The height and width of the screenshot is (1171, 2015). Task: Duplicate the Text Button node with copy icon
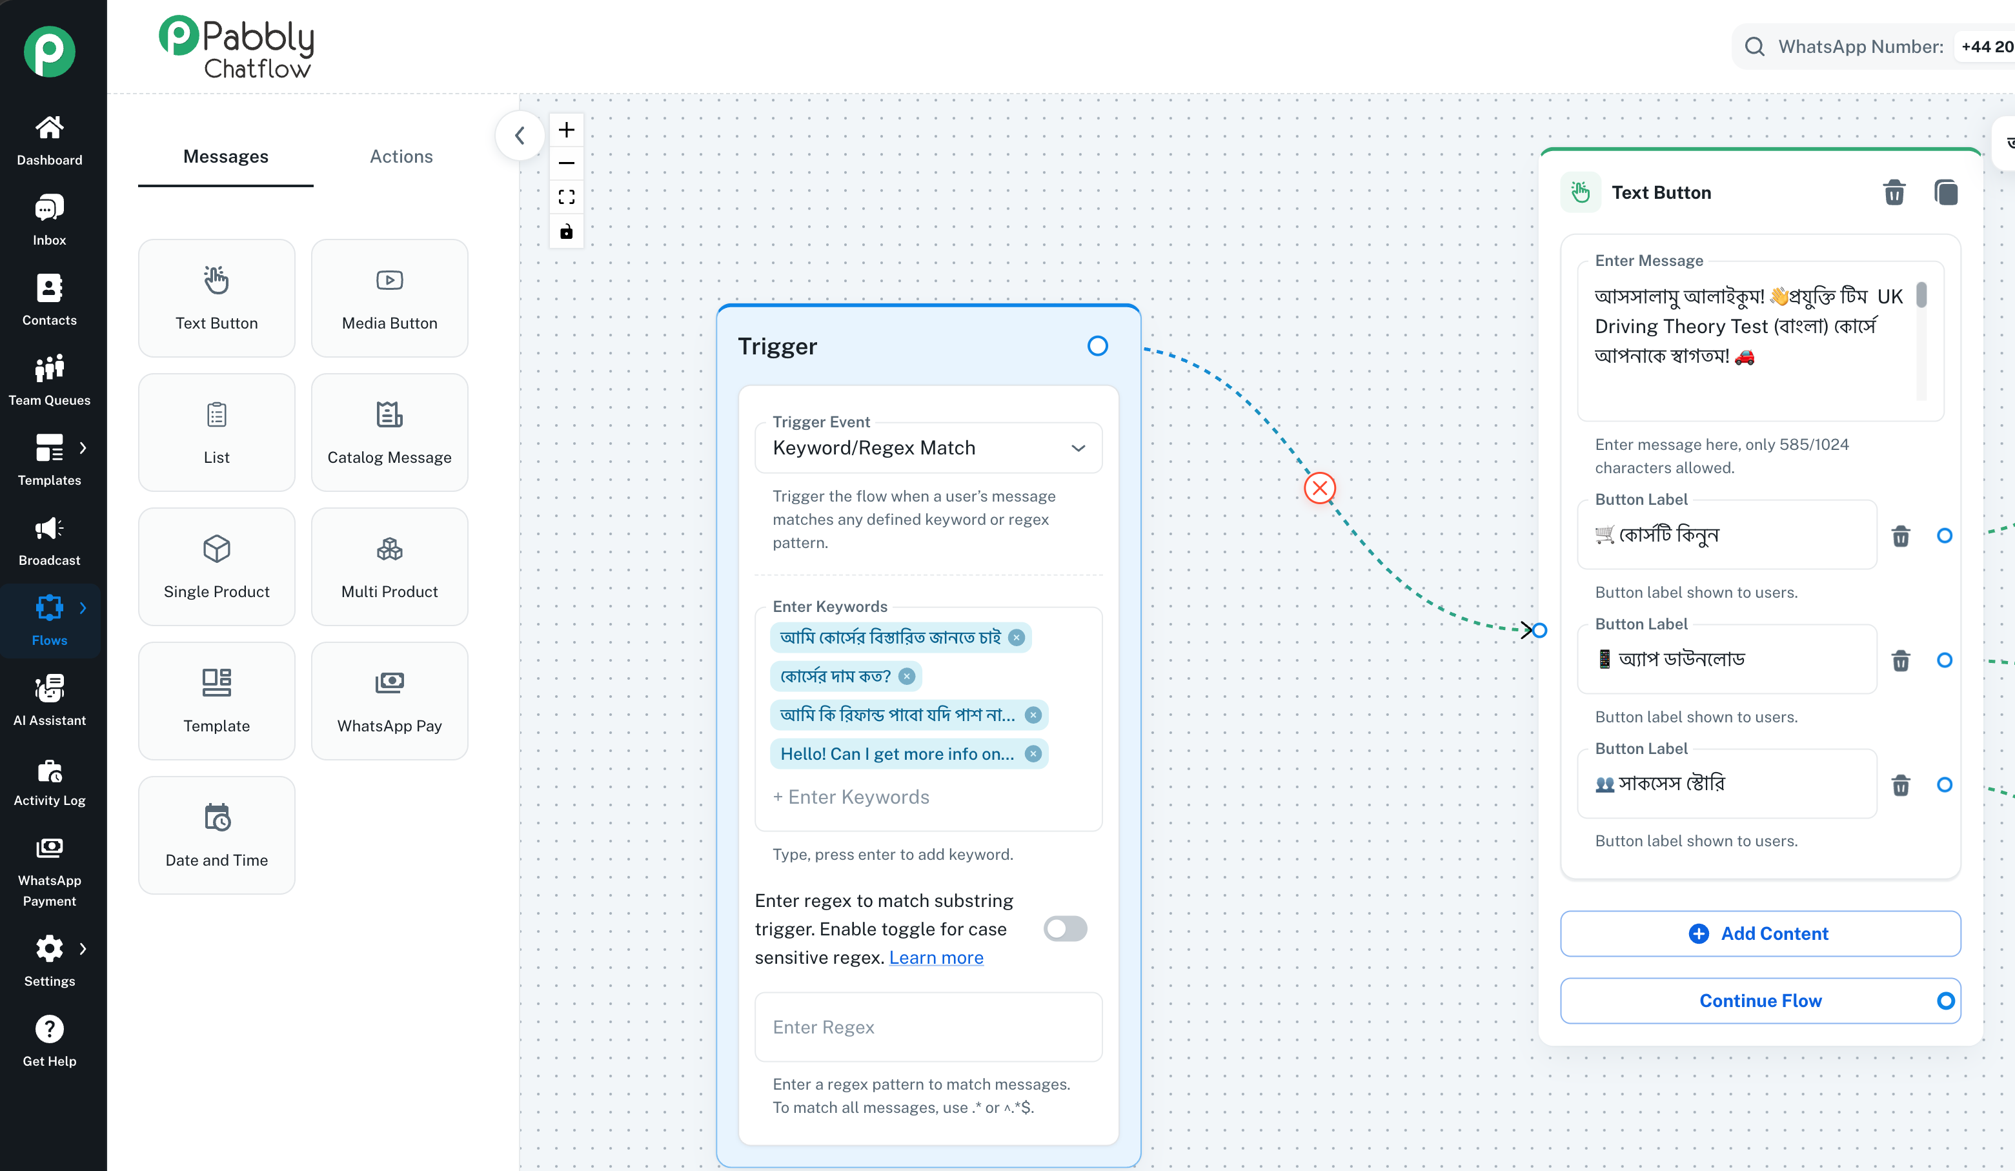click(x=1945, y=193)
